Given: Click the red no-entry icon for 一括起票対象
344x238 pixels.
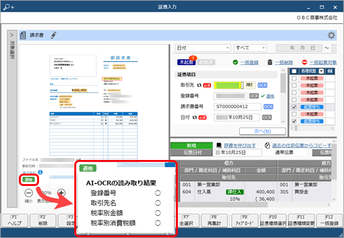Looking at the screenshot, I should [x=304, y=62].
